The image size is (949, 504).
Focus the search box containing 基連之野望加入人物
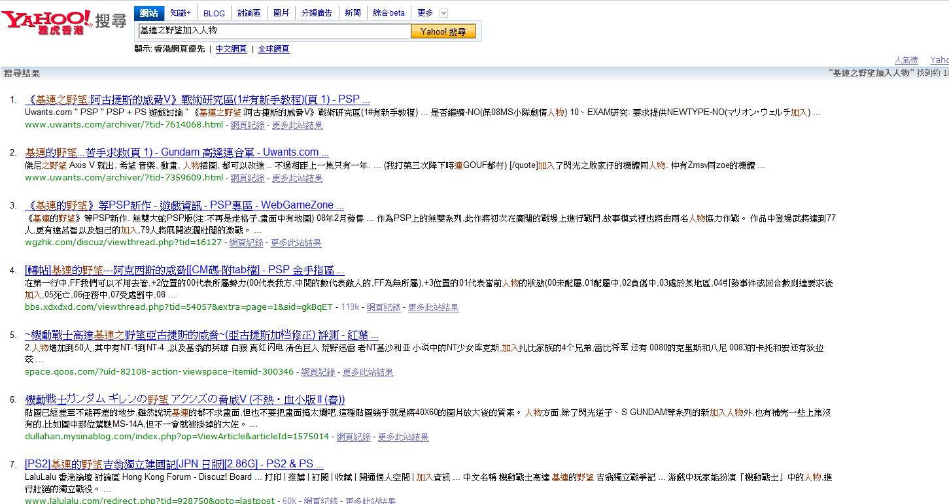[274, 31]
